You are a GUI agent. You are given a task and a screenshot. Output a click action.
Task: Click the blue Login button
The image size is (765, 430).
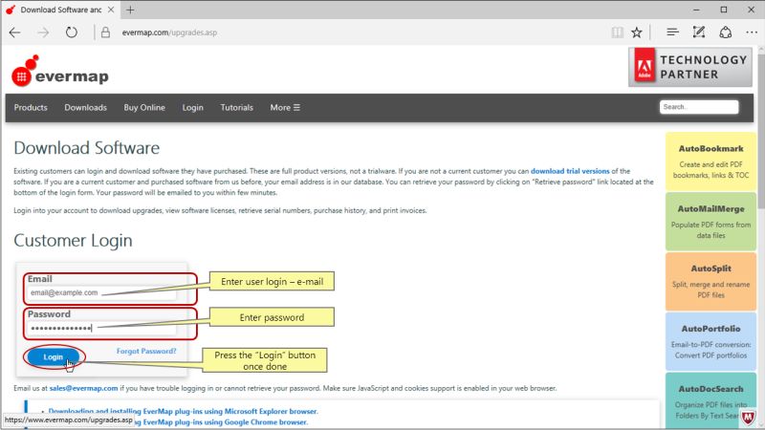tap(54, 356)
